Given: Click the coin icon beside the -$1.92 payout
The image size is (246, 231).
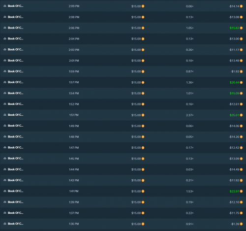Looking at the screenshot, I should coord(241,71).
